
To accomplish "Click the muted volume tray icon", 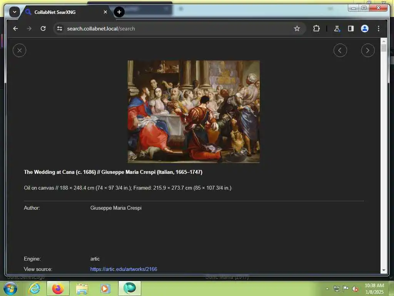I will click(x=355, y=289).
